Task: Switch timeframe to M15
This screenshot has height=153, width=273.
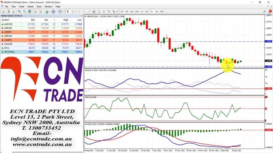Action: 132,11
